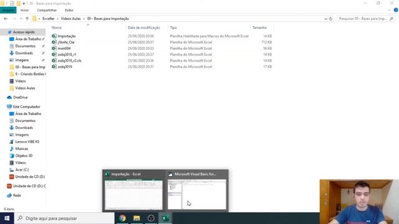This screenshot has height=224, width=399.
Task: Open pinned Área de Trabalho under Acesso rápido
Action: pos(28,39)
